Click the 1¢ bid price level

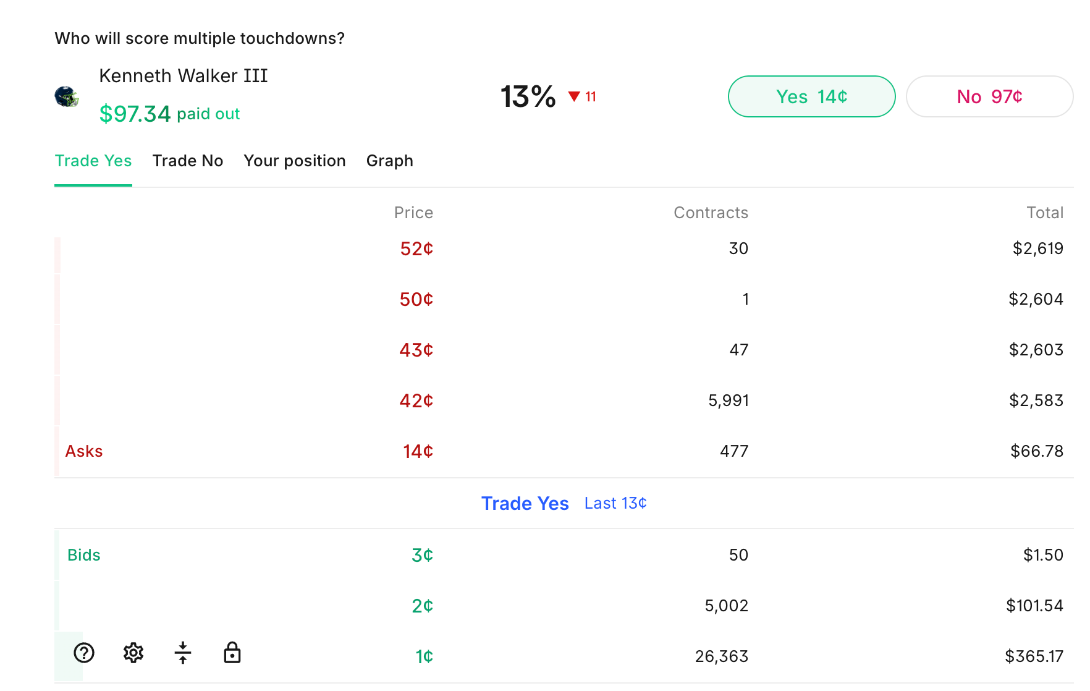click(424, 656)
